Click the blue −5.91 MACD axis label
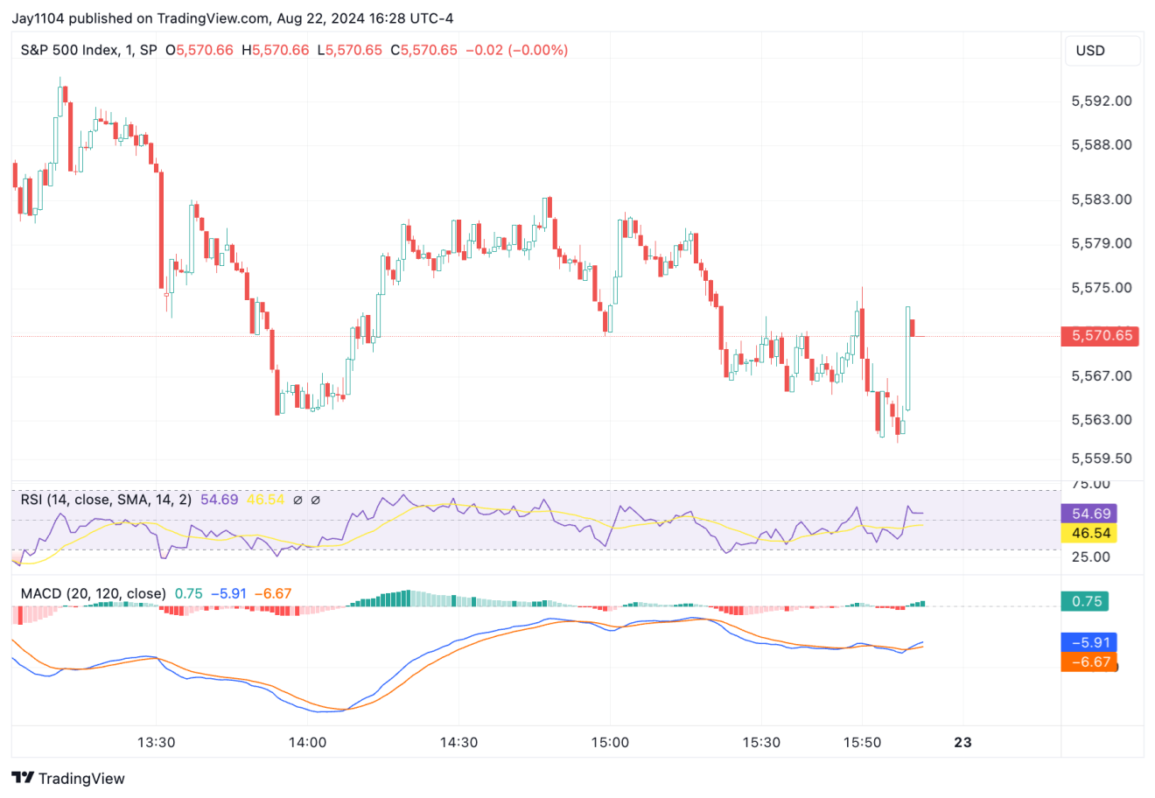Screen dimensions: 1155x798 pyautogui.click(x=1089, y=642)
